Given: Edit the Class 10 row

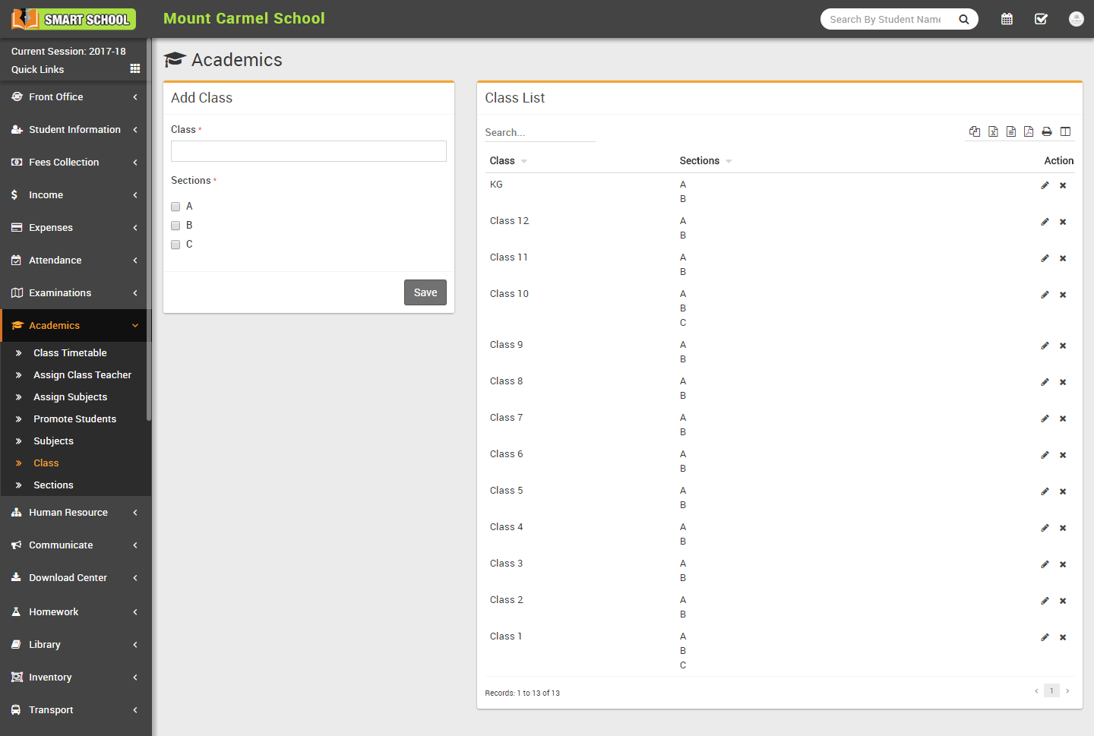Looking at the screenshot, I should coord(1045,295).
